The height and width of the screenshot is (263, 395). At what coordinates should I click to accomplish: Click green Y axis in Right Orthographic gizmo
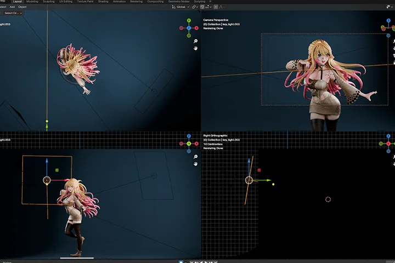[381, 144]
